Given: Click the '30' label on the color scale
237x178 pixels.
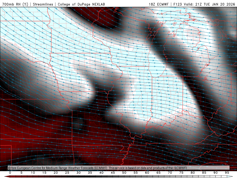Looking at the screenshot, I should 79,173.
